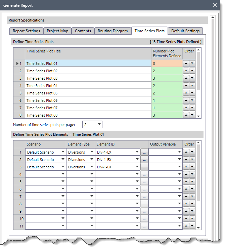
Task: Click Output Variable column header
Action: (165, 144)
